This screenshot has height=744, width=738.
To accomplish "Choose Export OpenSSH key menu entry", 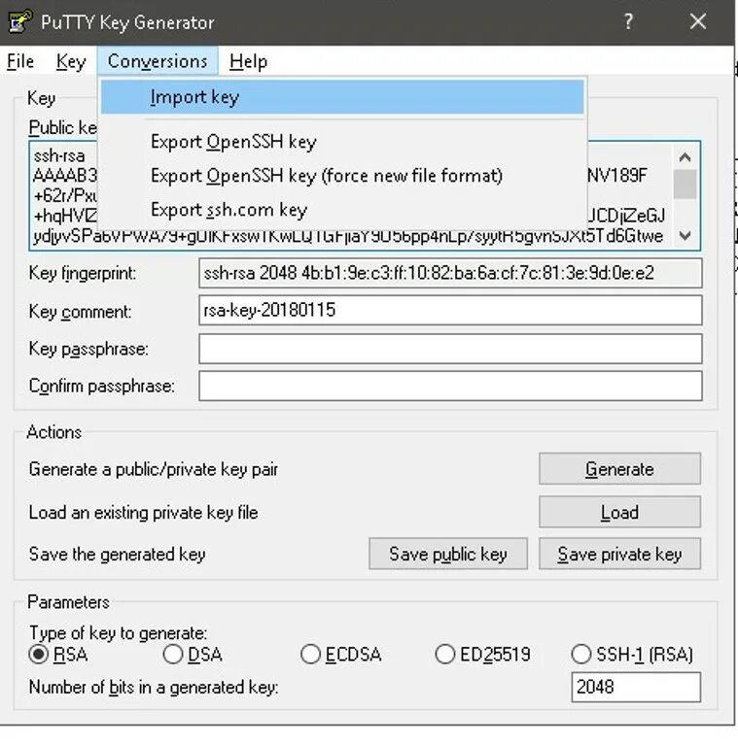I will point(342,142).
